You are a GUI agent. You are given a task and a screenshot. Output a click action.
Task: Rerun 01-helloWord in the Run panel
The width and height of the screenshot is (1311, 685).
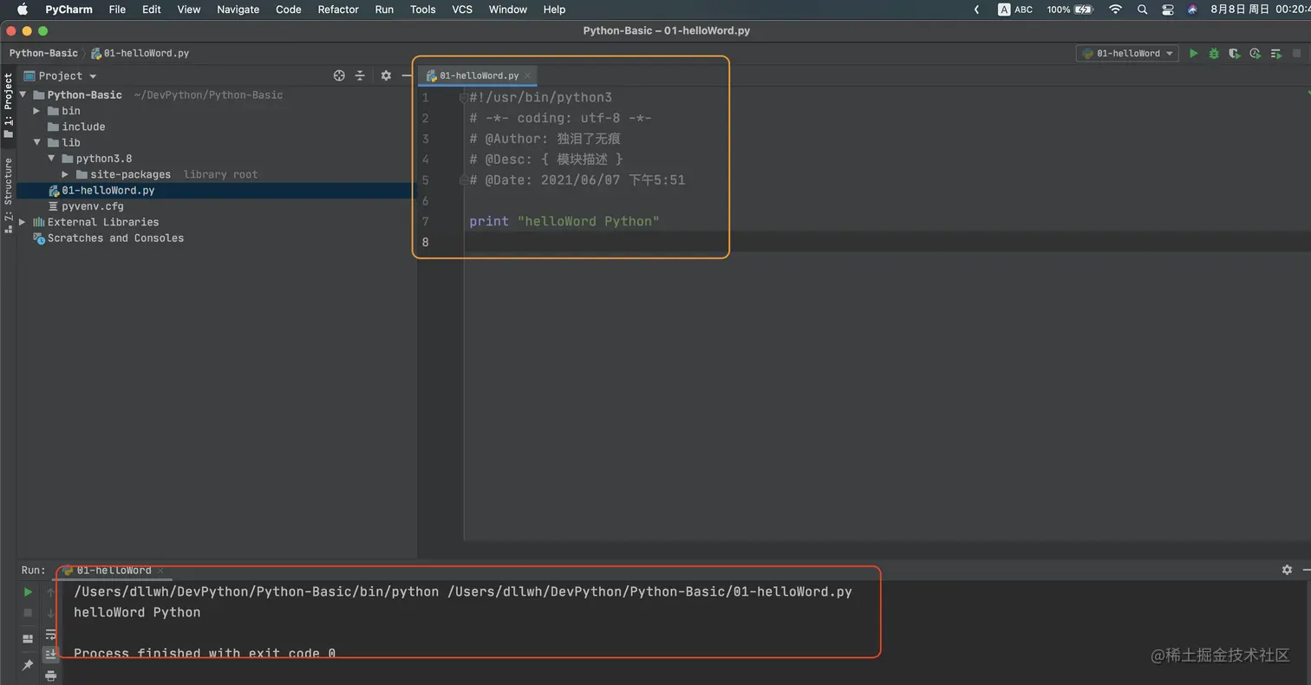point(28,592)
